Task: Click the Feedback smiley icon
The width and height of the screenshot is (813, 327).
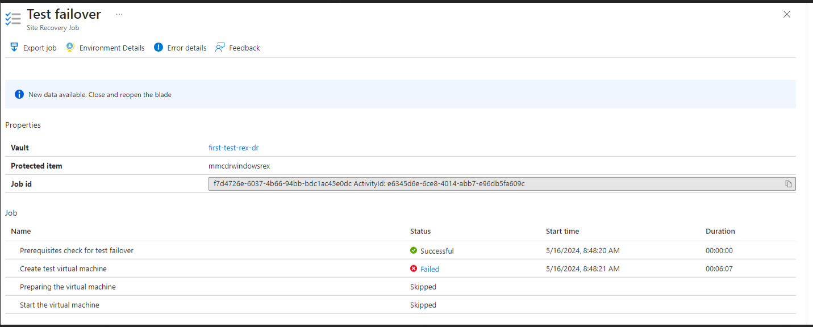Action: tap(220, 47)
